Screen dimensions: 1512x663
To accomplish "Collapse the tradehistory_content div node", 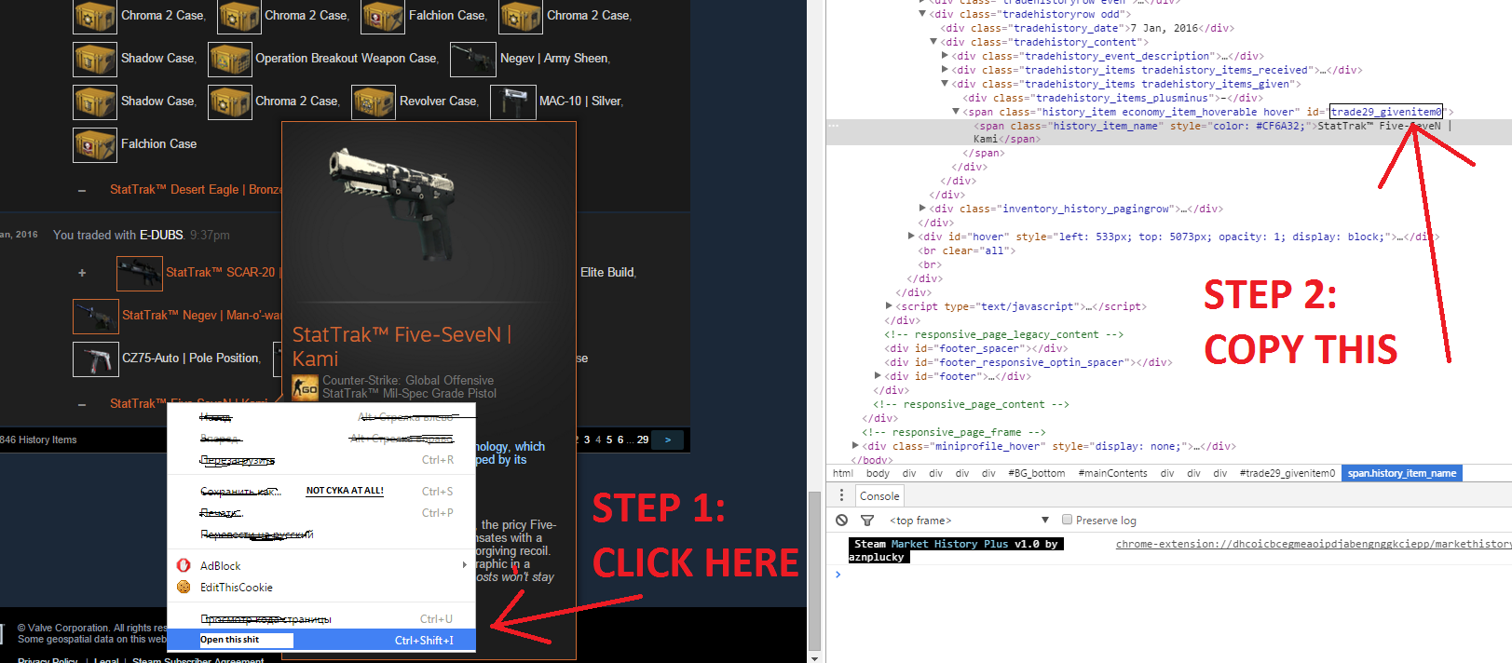I will [933, 42].
